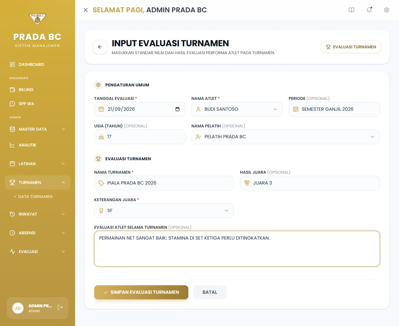This screenshot has height=326, width=399.
Task: Close sidebar with the X icon
Action: coord(86,10)
